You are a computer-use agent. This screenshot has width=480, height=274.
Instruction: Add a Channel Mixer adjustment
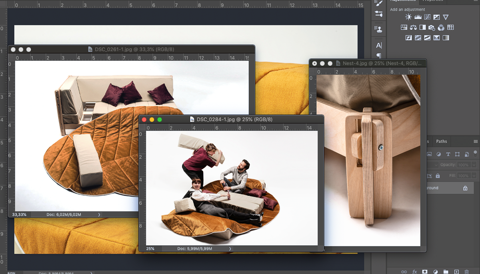coord(441,28)
